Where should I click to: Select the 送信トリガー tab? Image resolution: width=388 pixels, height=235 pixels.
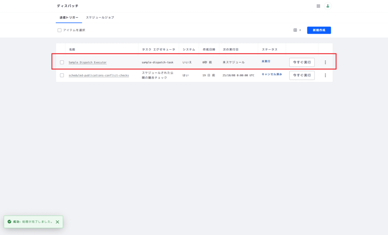click(x=69, y=18)
